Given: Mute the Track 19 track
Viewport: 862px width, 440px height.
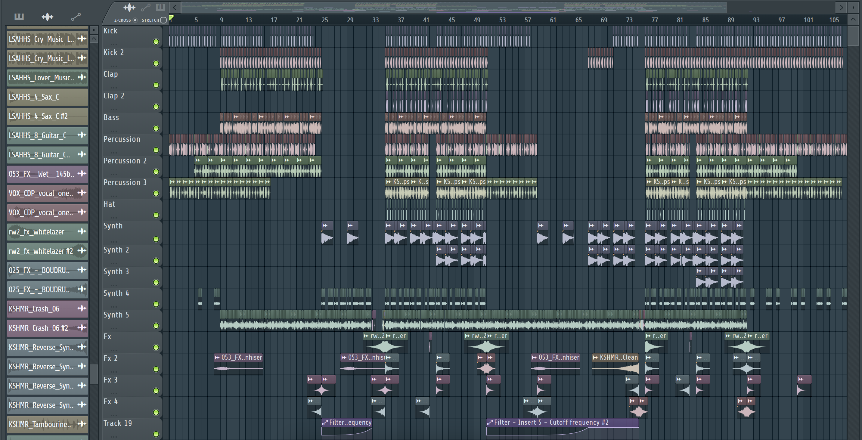Looking at the screenshot, I should 156,434.
